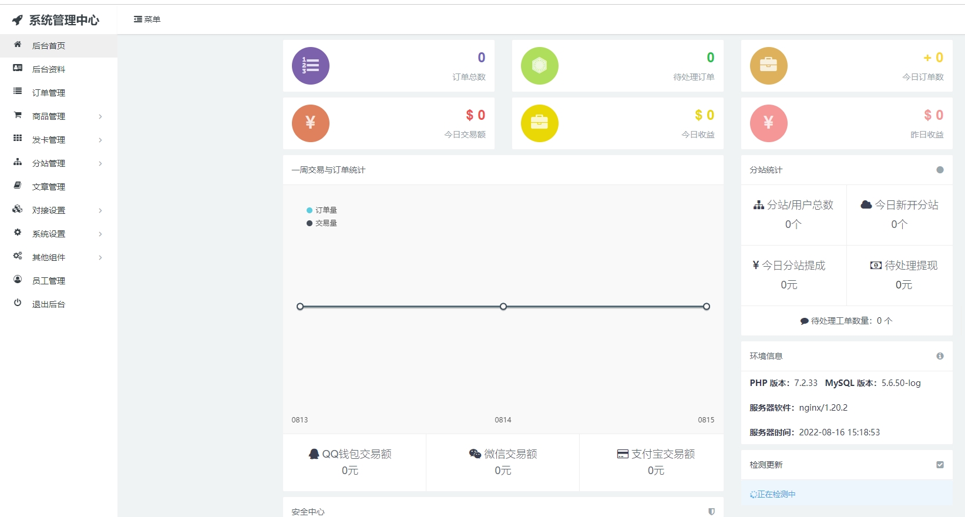Click the cubes icon for 对接设置
Image resolution: width=965 pixels, height=517 pixels.
[x=18, y=209]
